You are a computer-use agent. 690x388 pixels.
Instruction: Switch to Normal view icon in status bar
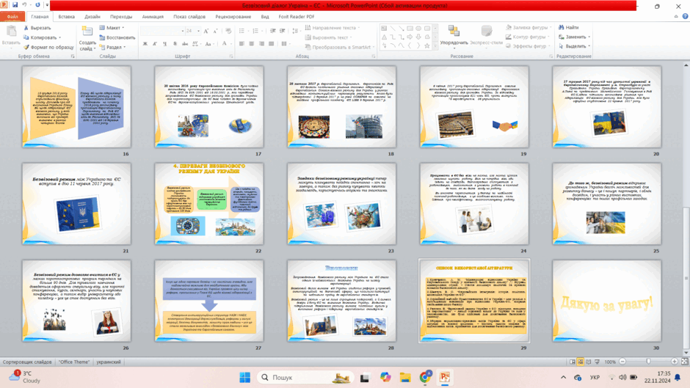pyautogui.click(x=573, y=362)
